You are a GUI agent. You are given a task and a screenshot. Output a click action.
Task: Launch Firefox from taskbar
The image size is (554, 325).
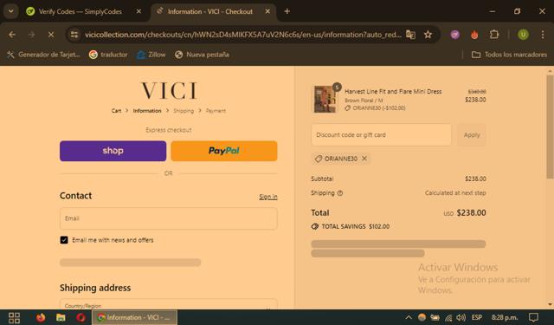tap(41, 317)
